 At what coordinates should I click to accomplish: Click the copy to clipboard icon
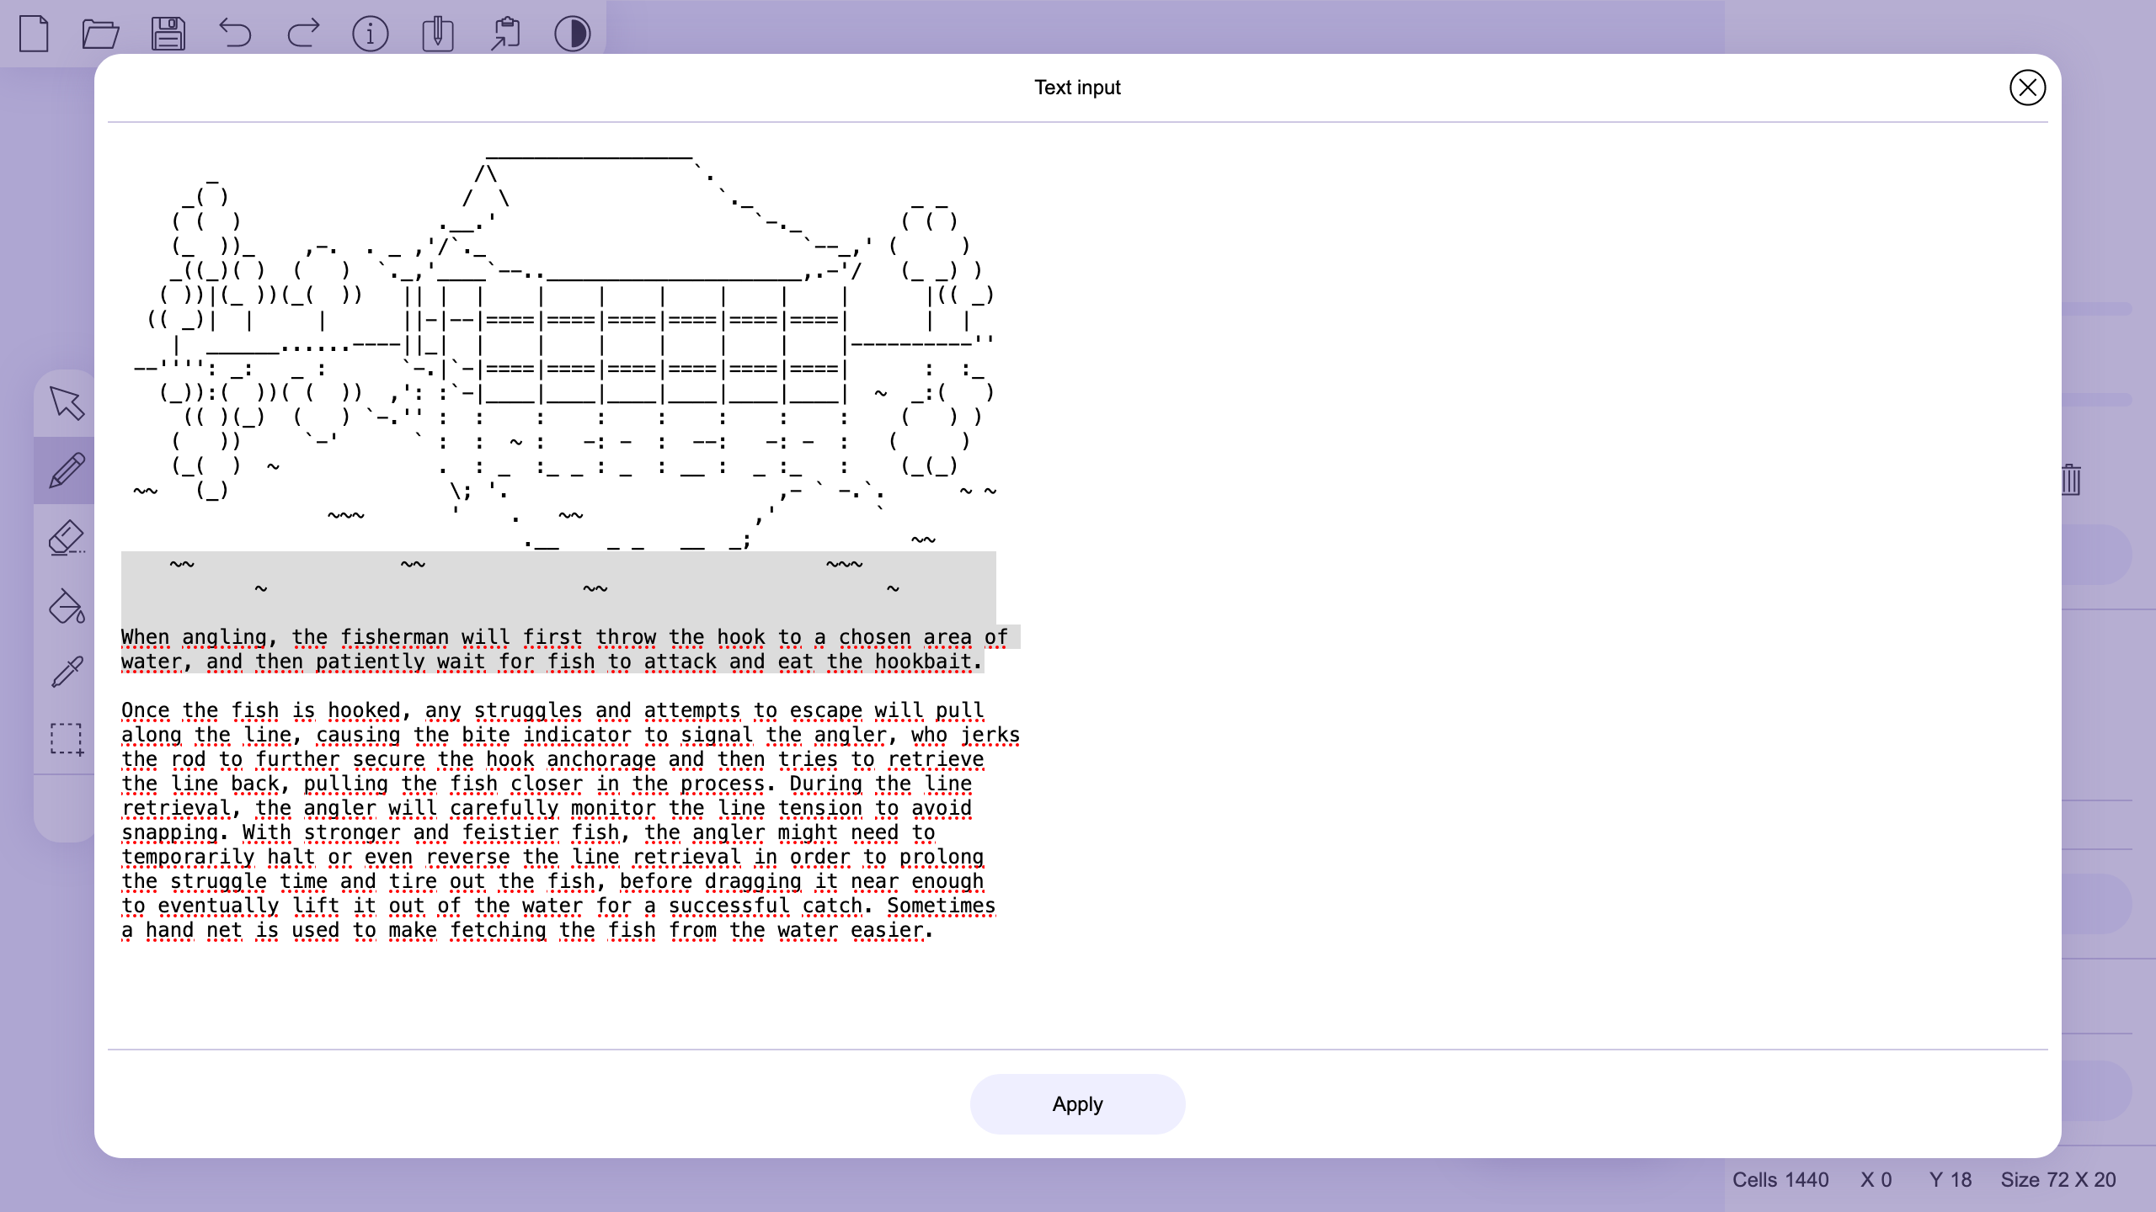point(438,34)
